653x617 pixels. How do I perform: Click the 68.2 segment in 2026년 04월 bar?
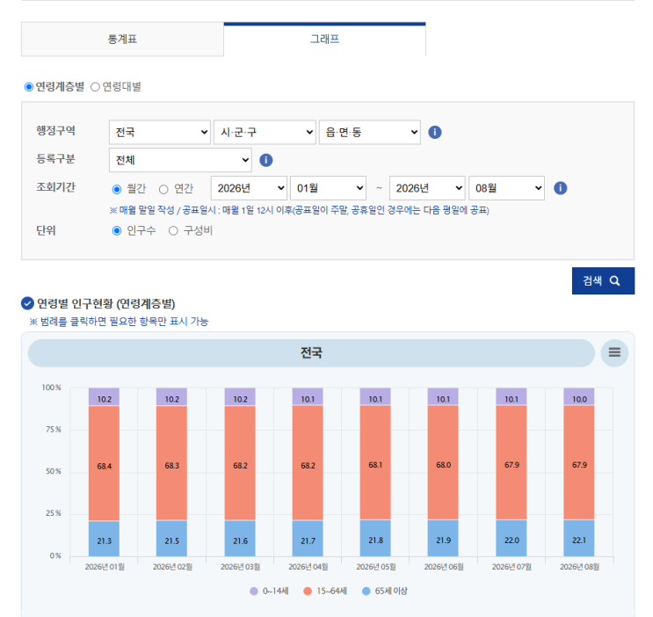click(x=308, y=463)
